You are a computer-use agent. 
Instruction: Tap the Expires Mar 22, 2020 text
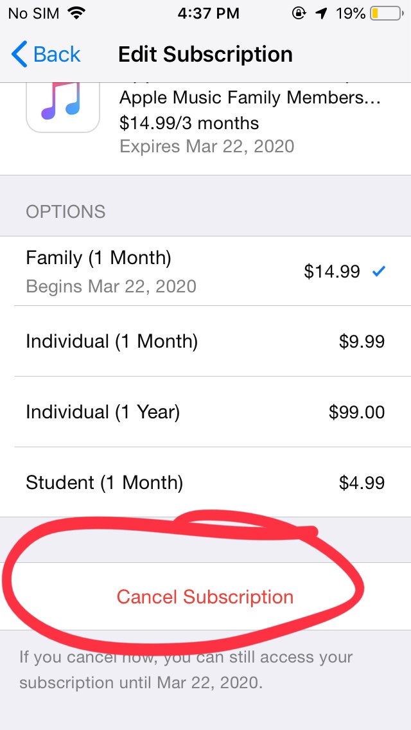pyautogui.click(x=207, y=146)
